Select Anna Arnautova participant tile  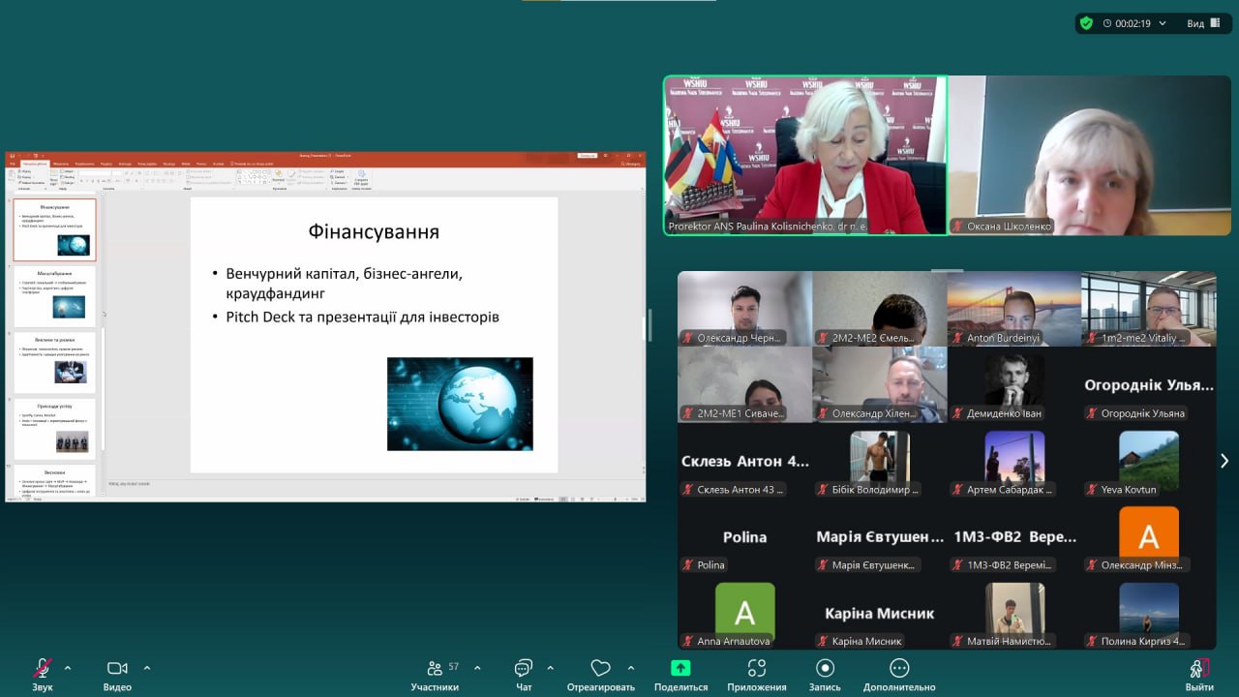click(x=744, y=615)
